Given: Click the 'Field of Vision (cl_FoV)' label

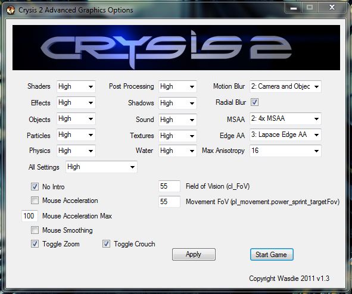Looking at the screenshot, I should [218, 186].
